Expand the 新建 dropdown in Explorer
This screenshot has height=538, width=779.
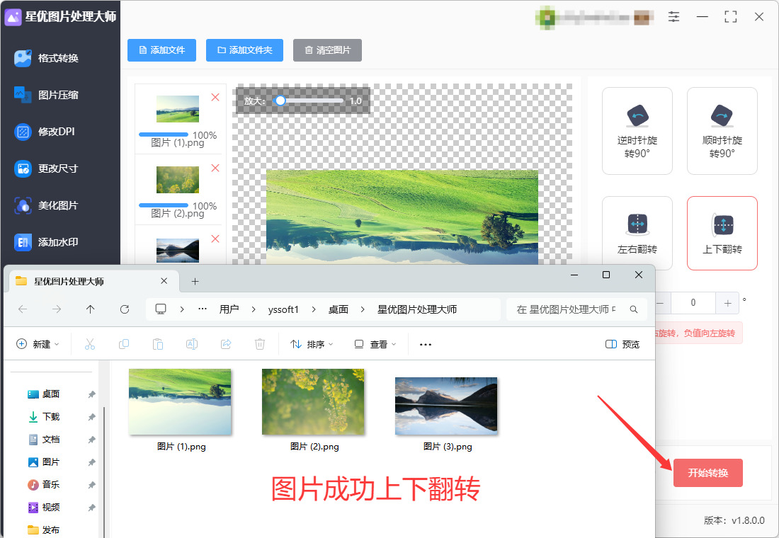[x=38, y=344]
